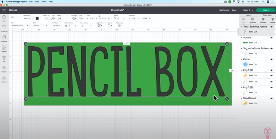276x139 pixels.
Task: Collapse the Weld Result group
Action: [241, 98]
